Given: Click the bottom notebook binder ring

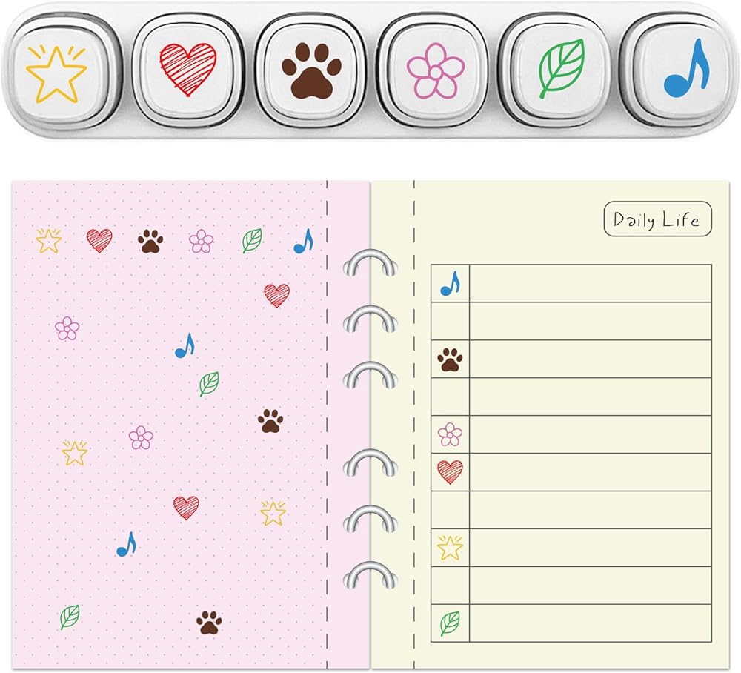Looking at the screenshot, I should 370,575.
